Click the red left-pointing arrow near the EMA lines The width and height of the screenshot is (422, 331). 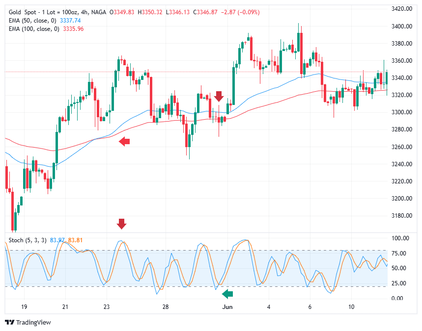(x=124, y=141)
